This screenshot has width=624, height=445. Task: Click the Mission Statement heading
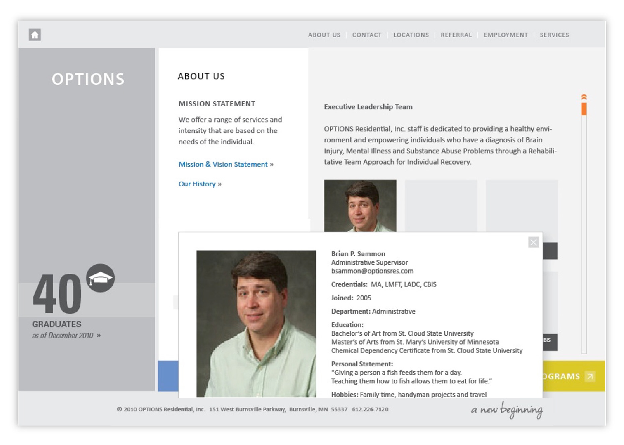[216, 104]
